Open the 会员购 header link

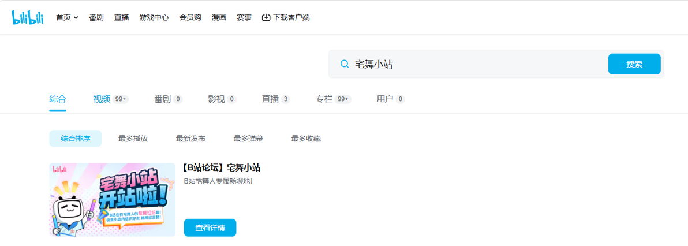click(190, 17)
